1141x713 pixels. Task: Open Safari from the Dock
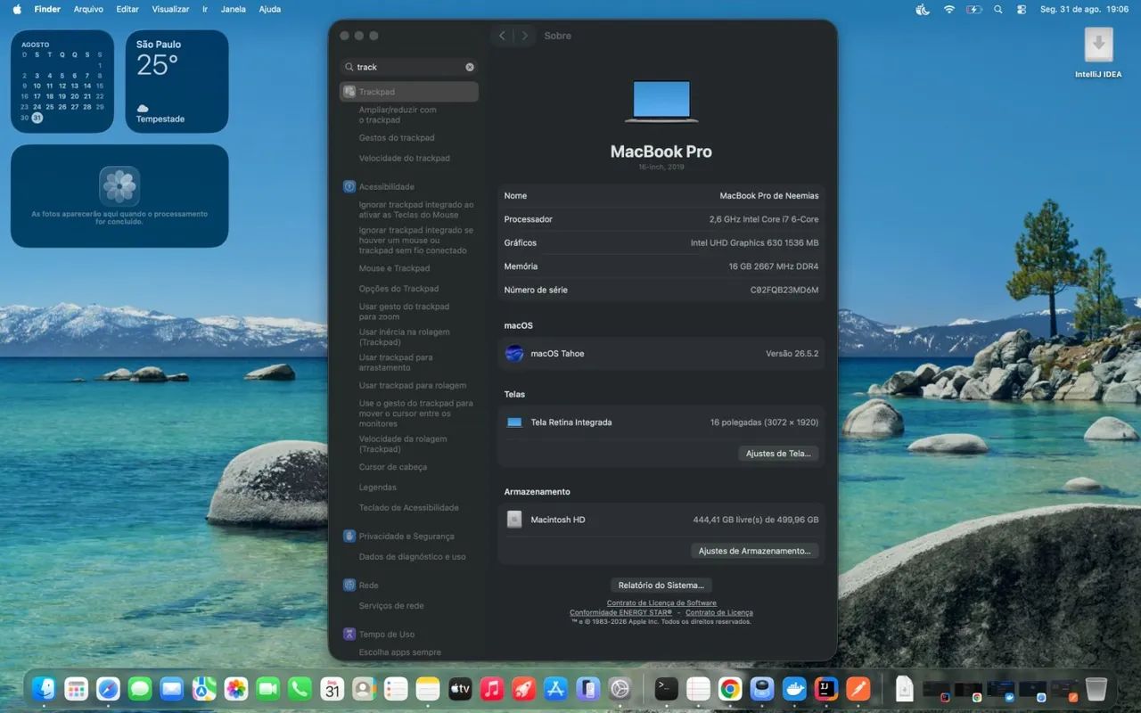108,689
